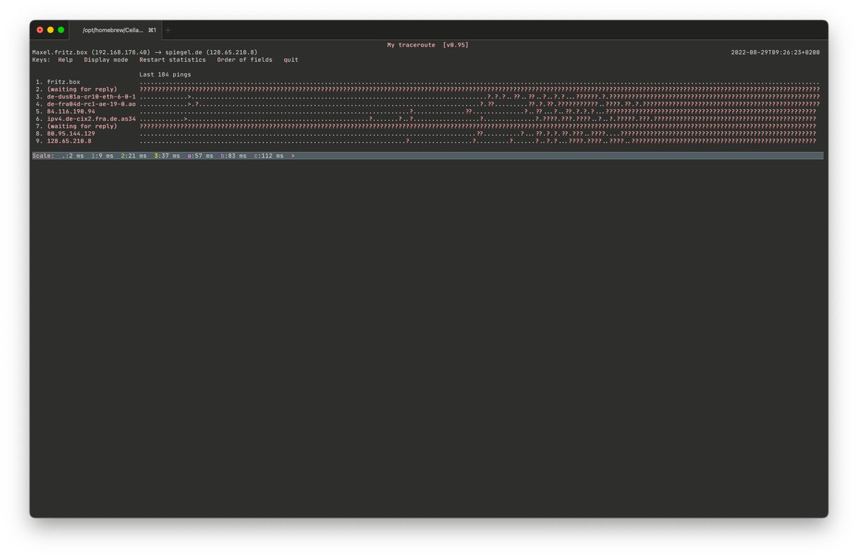This screenshot has height=557, width=858.
Task: Minimize the terminal window with yellow button
Action: tap(51, 30)
